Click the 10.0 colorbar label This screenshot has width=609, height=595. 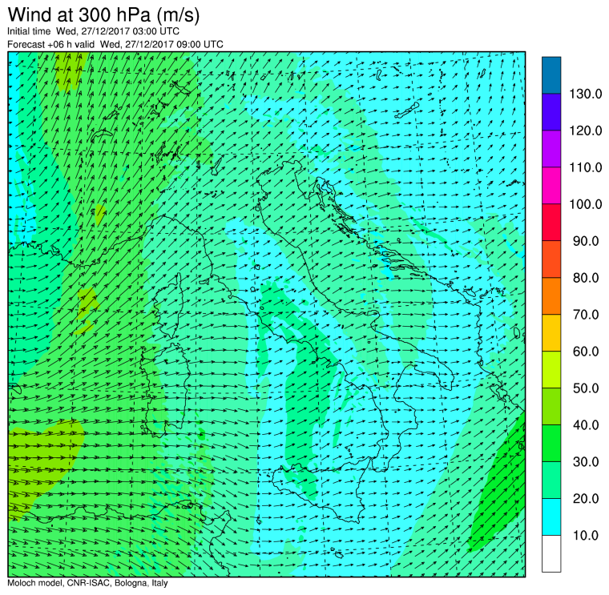(586, 535)
